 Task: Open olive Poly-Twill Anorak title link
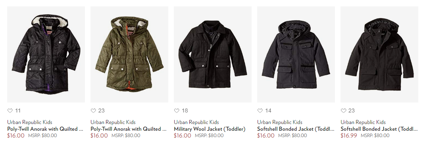128,129
